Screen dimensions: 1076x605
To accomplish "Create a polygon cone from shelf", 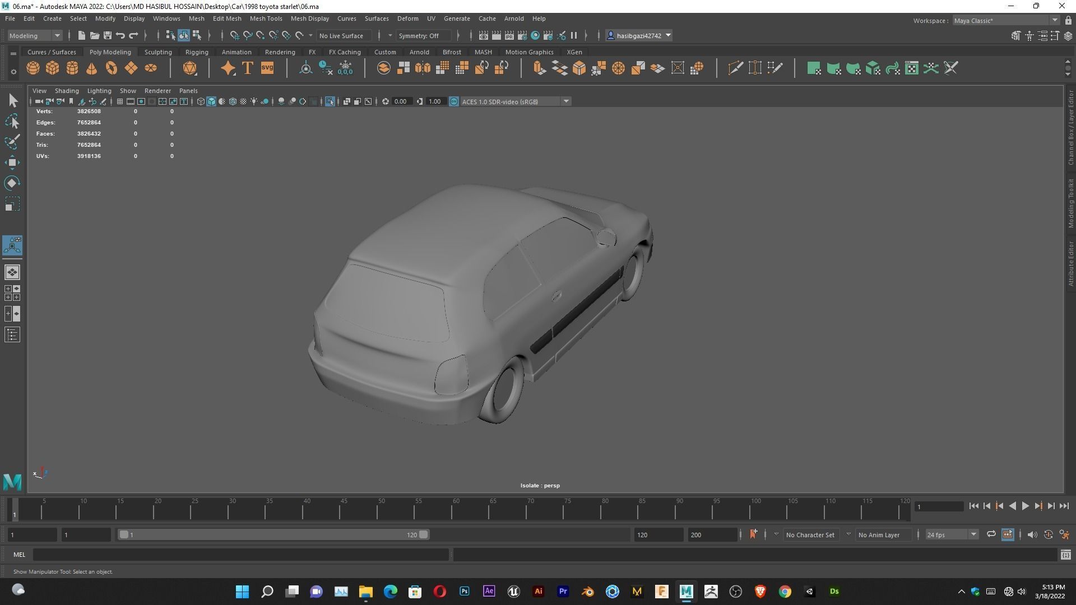I will (x=92, y=68).
